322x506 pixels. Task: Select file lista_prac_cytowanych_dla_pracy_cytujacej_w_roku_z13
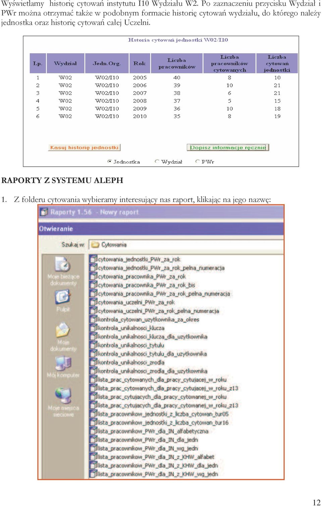(168, 388)
